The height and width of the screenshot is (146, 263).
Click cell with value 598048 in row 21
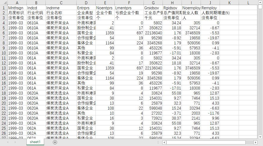pyautogui.click(x=153, y=108)
